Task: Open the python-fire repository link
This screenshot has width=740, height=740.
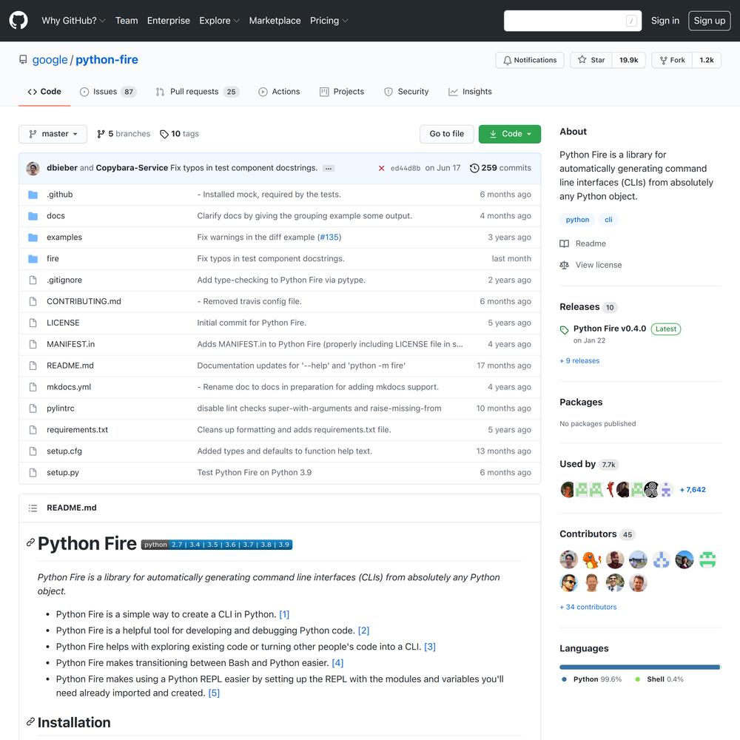Action: click(107, 60)
